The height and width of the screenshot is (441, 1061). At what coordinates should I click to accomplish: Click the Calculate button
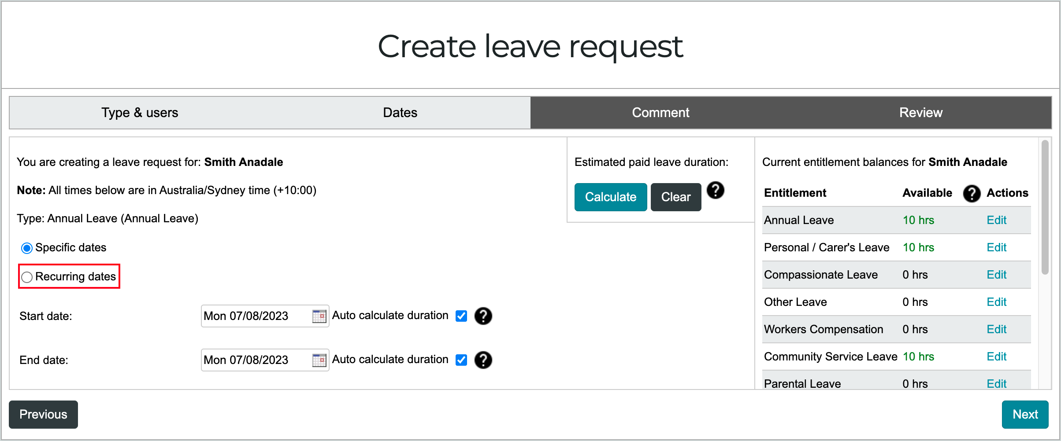click(x=611, y=197)
